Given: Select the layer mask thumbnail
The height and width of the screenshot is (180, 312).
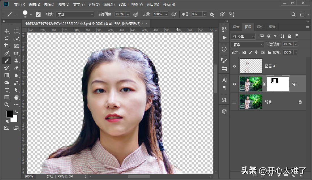Looking at the screenshot, I should tap(278, 84).
